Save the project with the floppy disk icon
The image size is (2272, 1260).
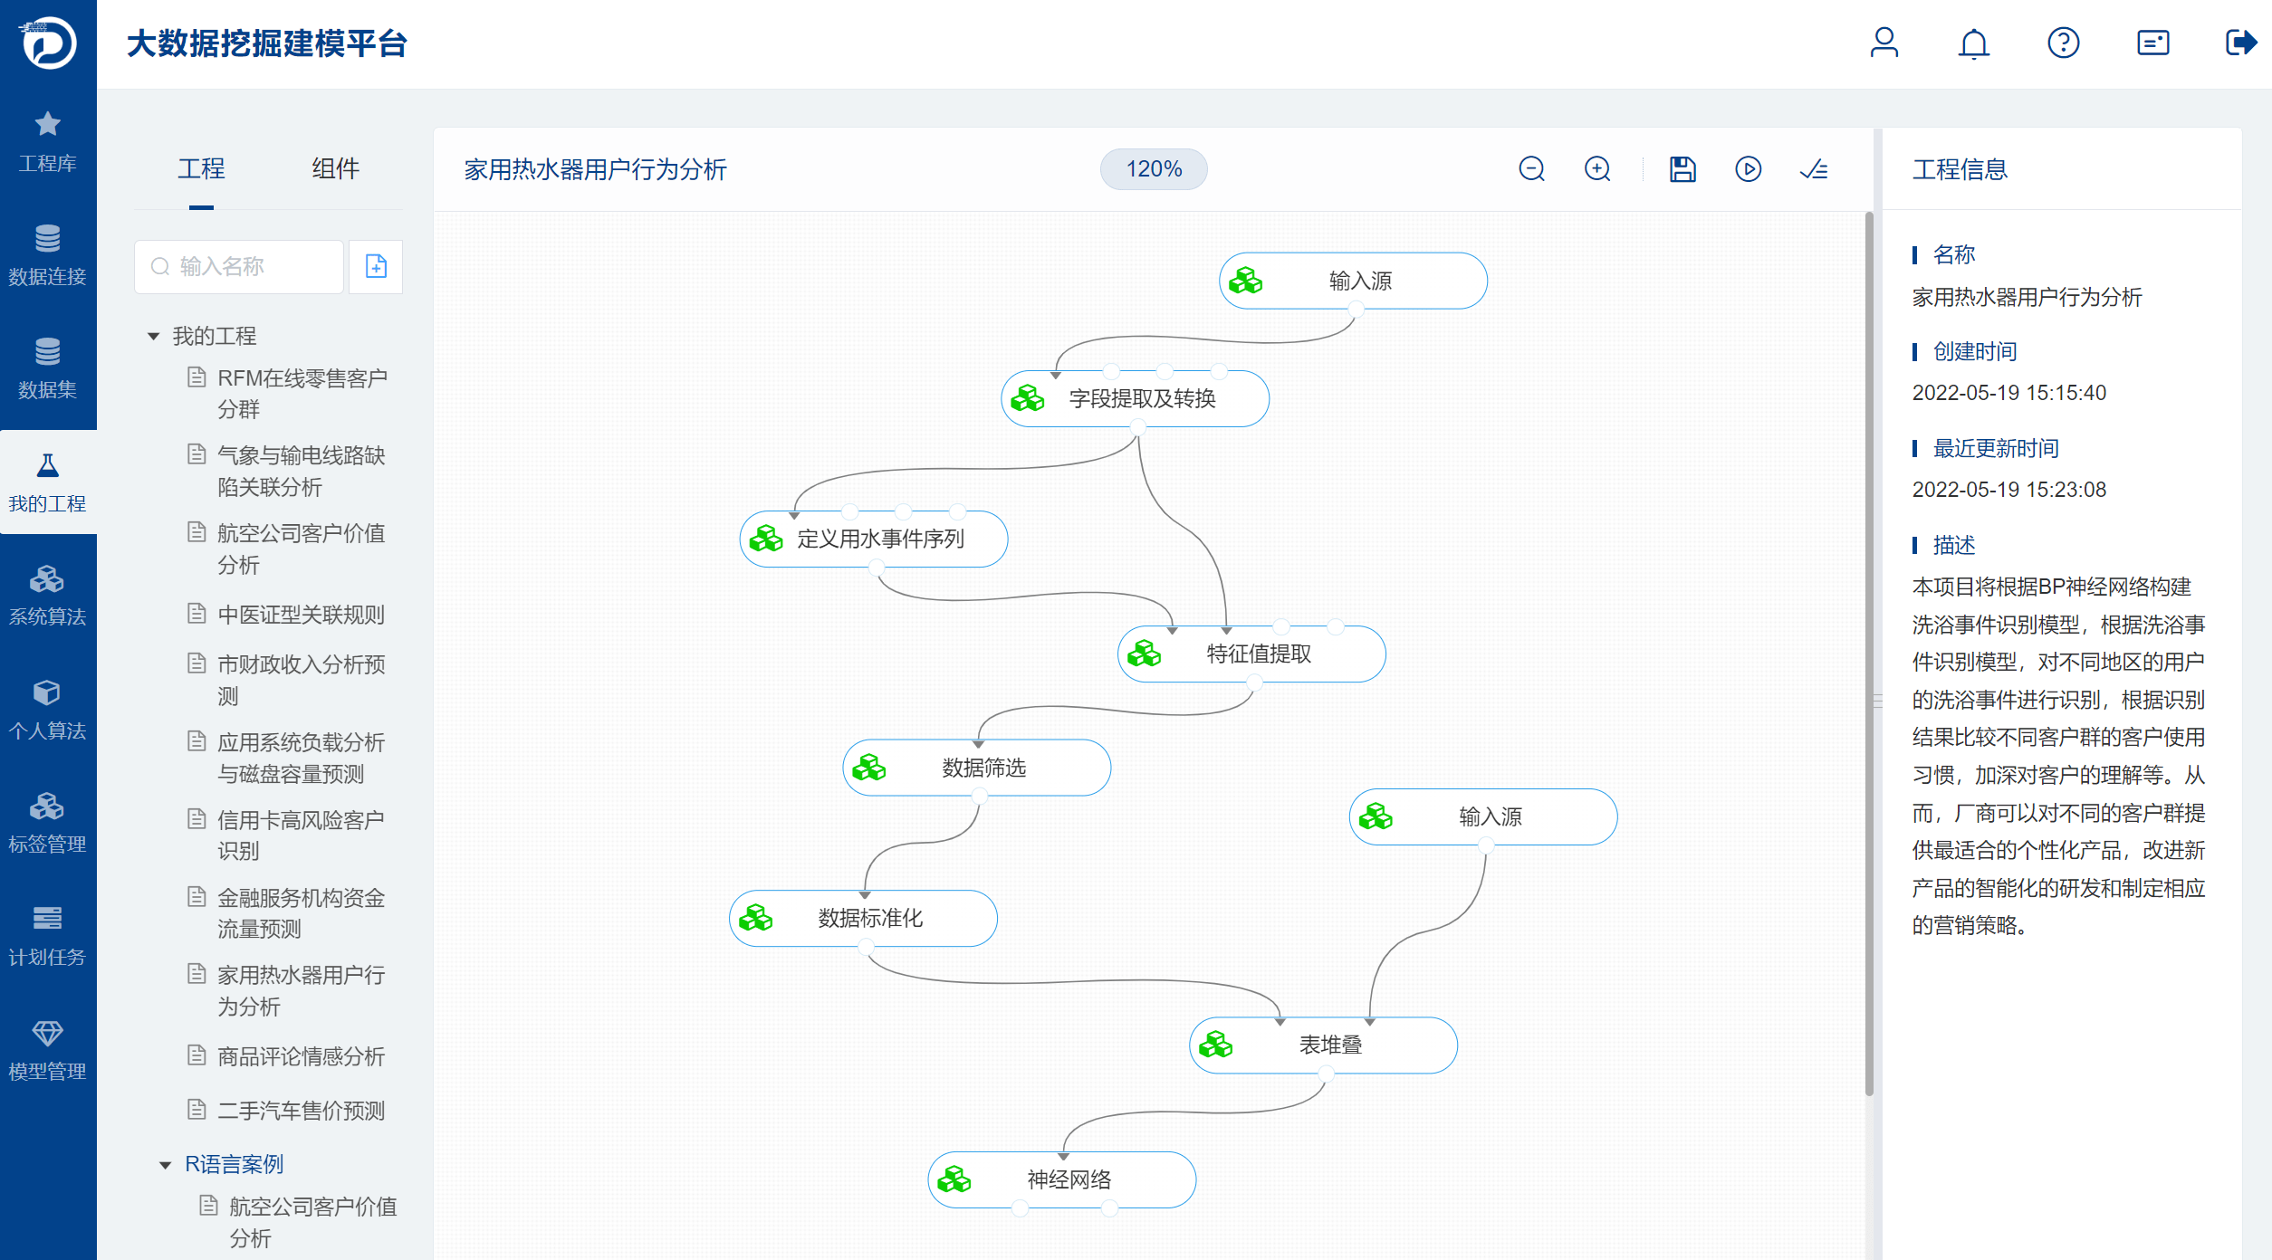1682,169
